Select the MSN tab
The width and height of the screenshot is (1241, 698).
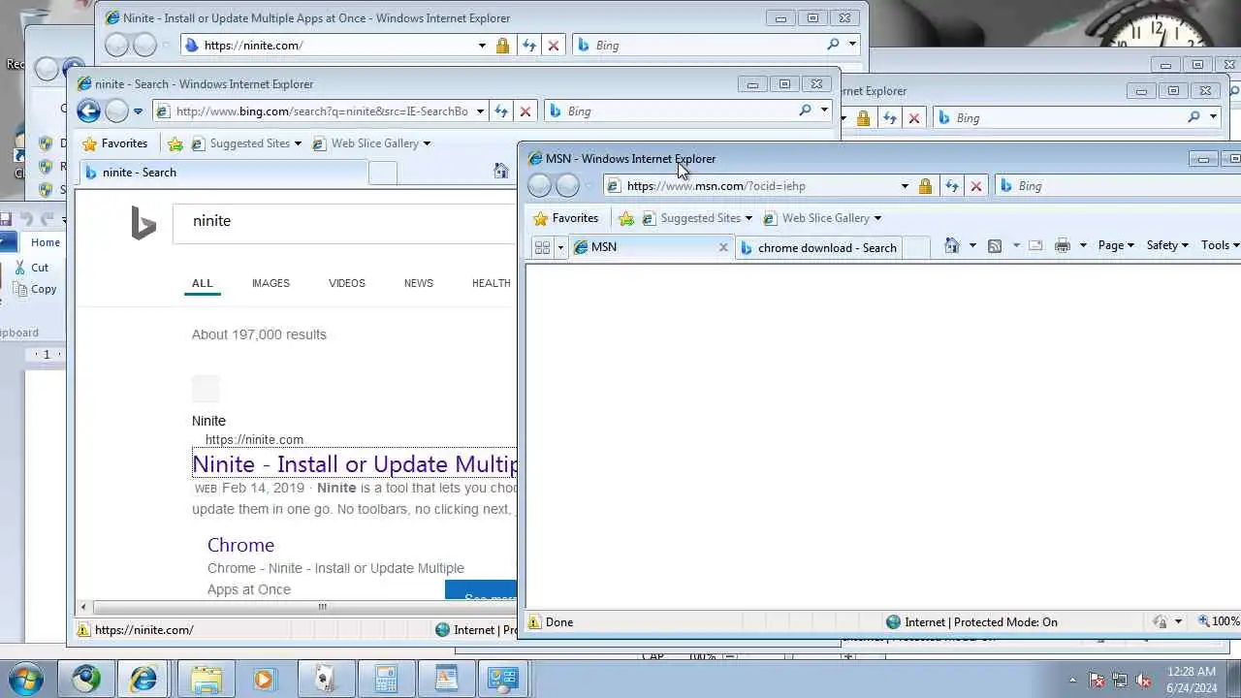[x=648, y=247]
